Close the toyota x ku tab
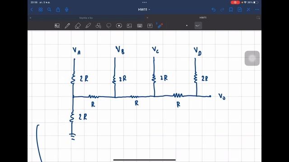289x162 pixels. tap(30, 18)
